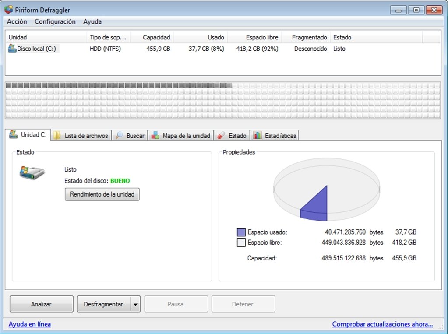This screenshot has height=334, width=448.
Task: Minimize the Defraggler window
Action: 398,10
